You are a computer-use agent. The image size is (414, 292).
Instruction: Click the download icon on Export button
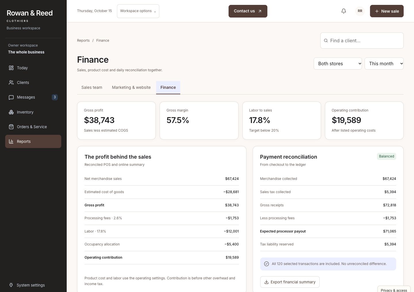pyautogui.click(x=267, y=282)
